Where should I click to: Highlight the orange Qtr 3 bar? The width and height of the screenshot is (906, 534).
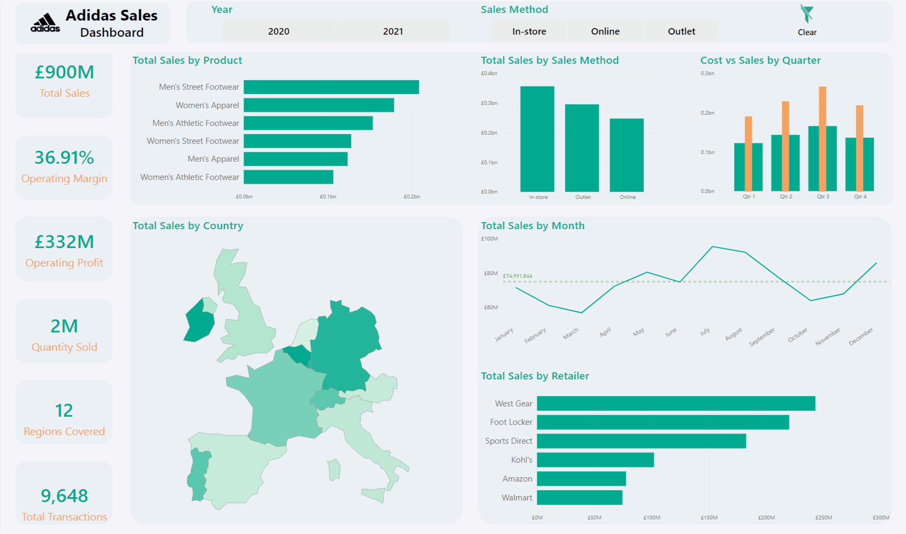[823, 139]
